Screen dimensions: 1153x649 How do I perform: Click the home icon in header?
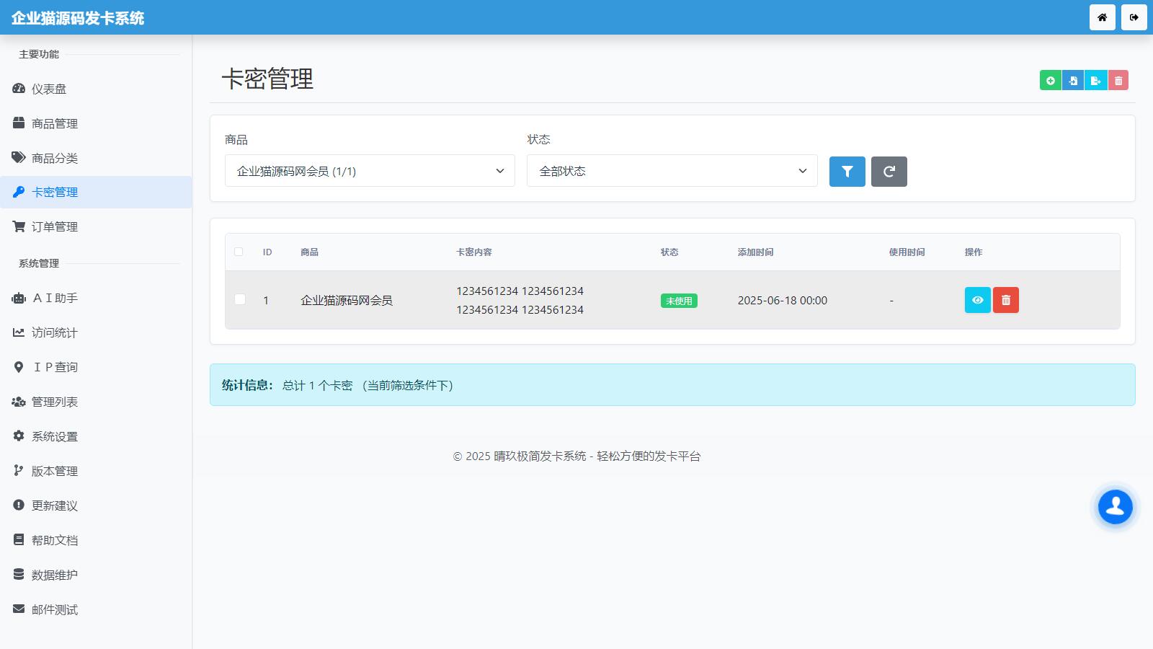[x=1102, y=17]
